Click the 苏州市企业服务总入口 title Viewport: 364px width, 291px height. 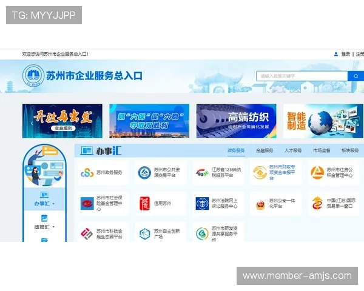click(94, 76)
